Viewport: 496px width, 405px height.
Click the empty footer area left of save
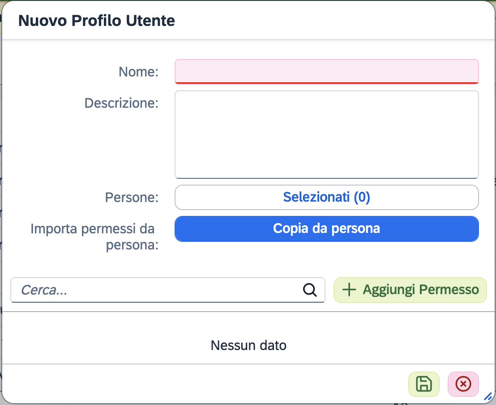tap(201, 384)
